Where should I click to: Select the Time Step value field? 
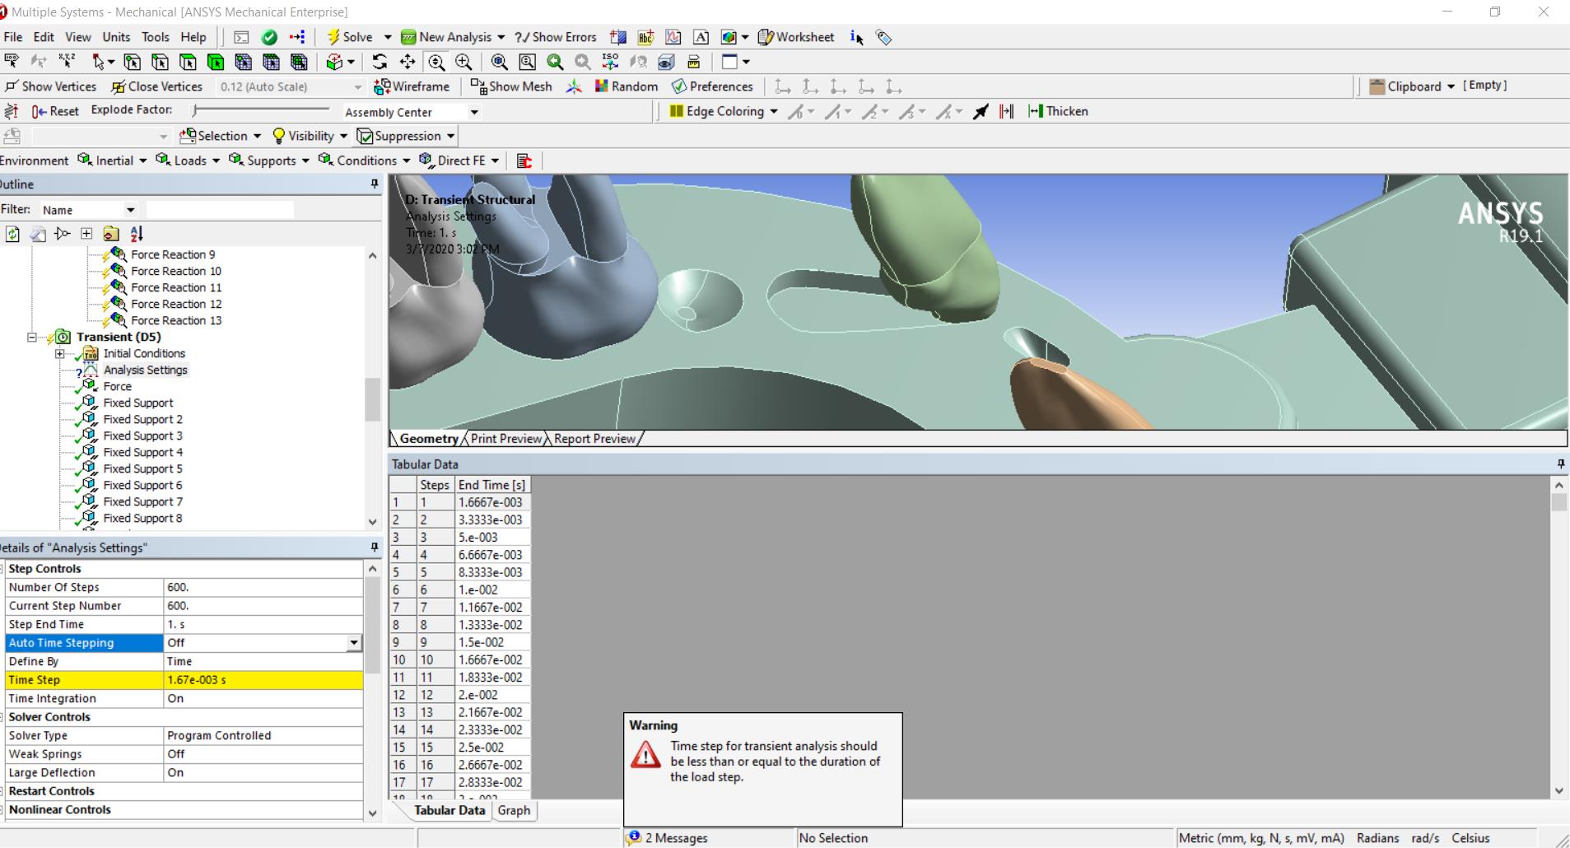[263, 680]
